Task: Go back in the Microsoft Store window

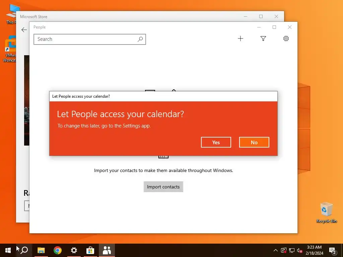Action: 24,30
